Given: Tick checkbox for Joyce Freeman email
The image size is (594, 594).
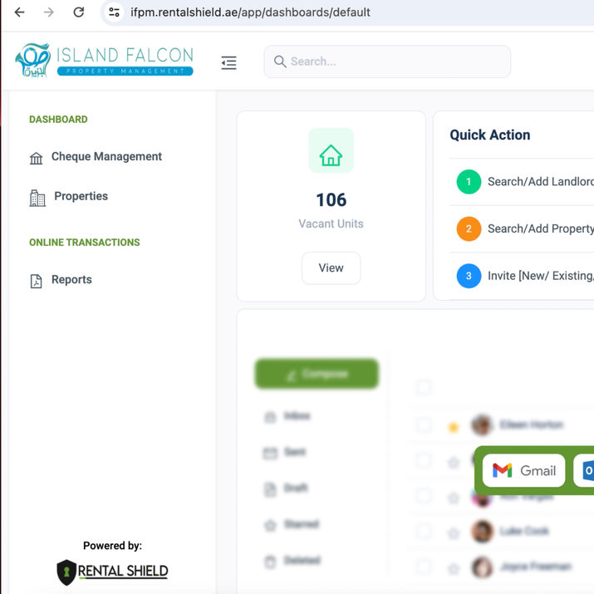Looking at the screenshot, I should (423, 567).
